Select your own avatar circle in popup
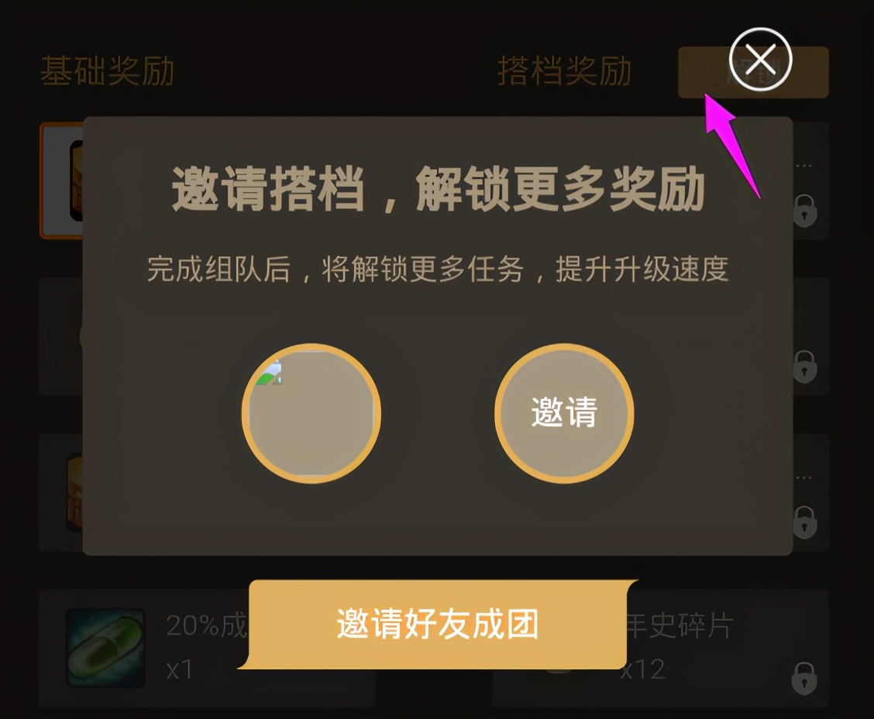874x719 pixels. 311,413
